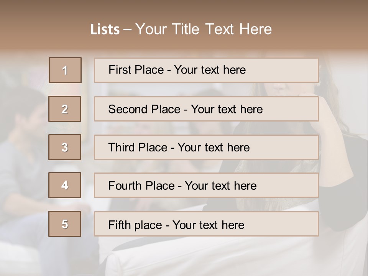
Task: Select the Your Title Text Here heading
Action: click(204, 29)
